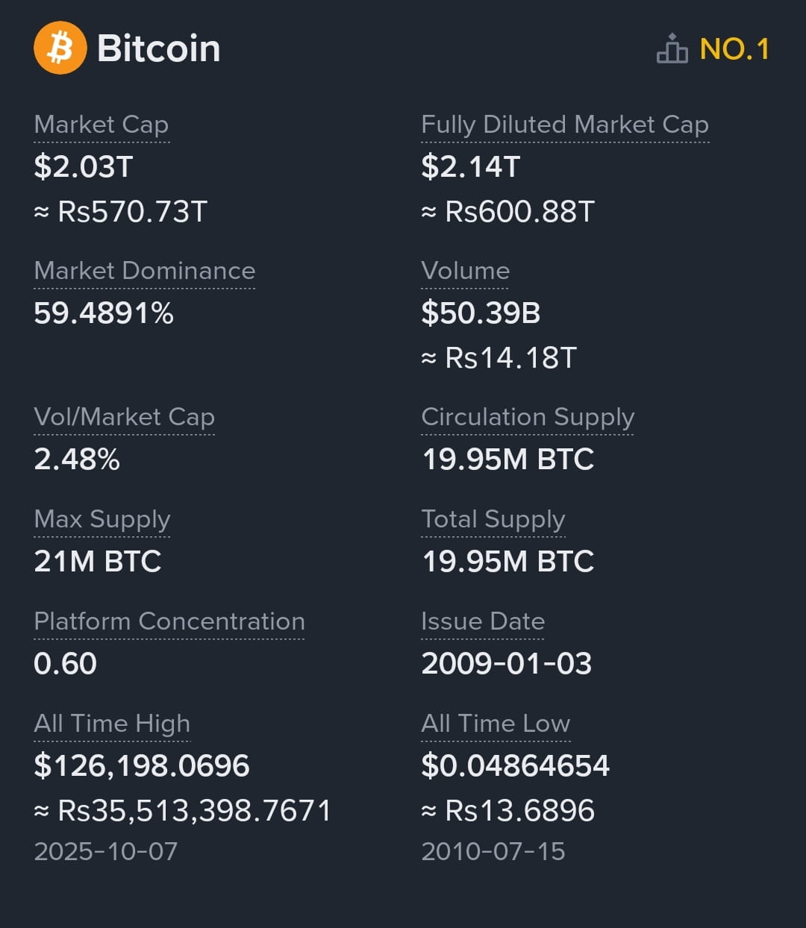Tap the Bitcoin title text
Screen dimensions: 806x928
click(159, 48)
